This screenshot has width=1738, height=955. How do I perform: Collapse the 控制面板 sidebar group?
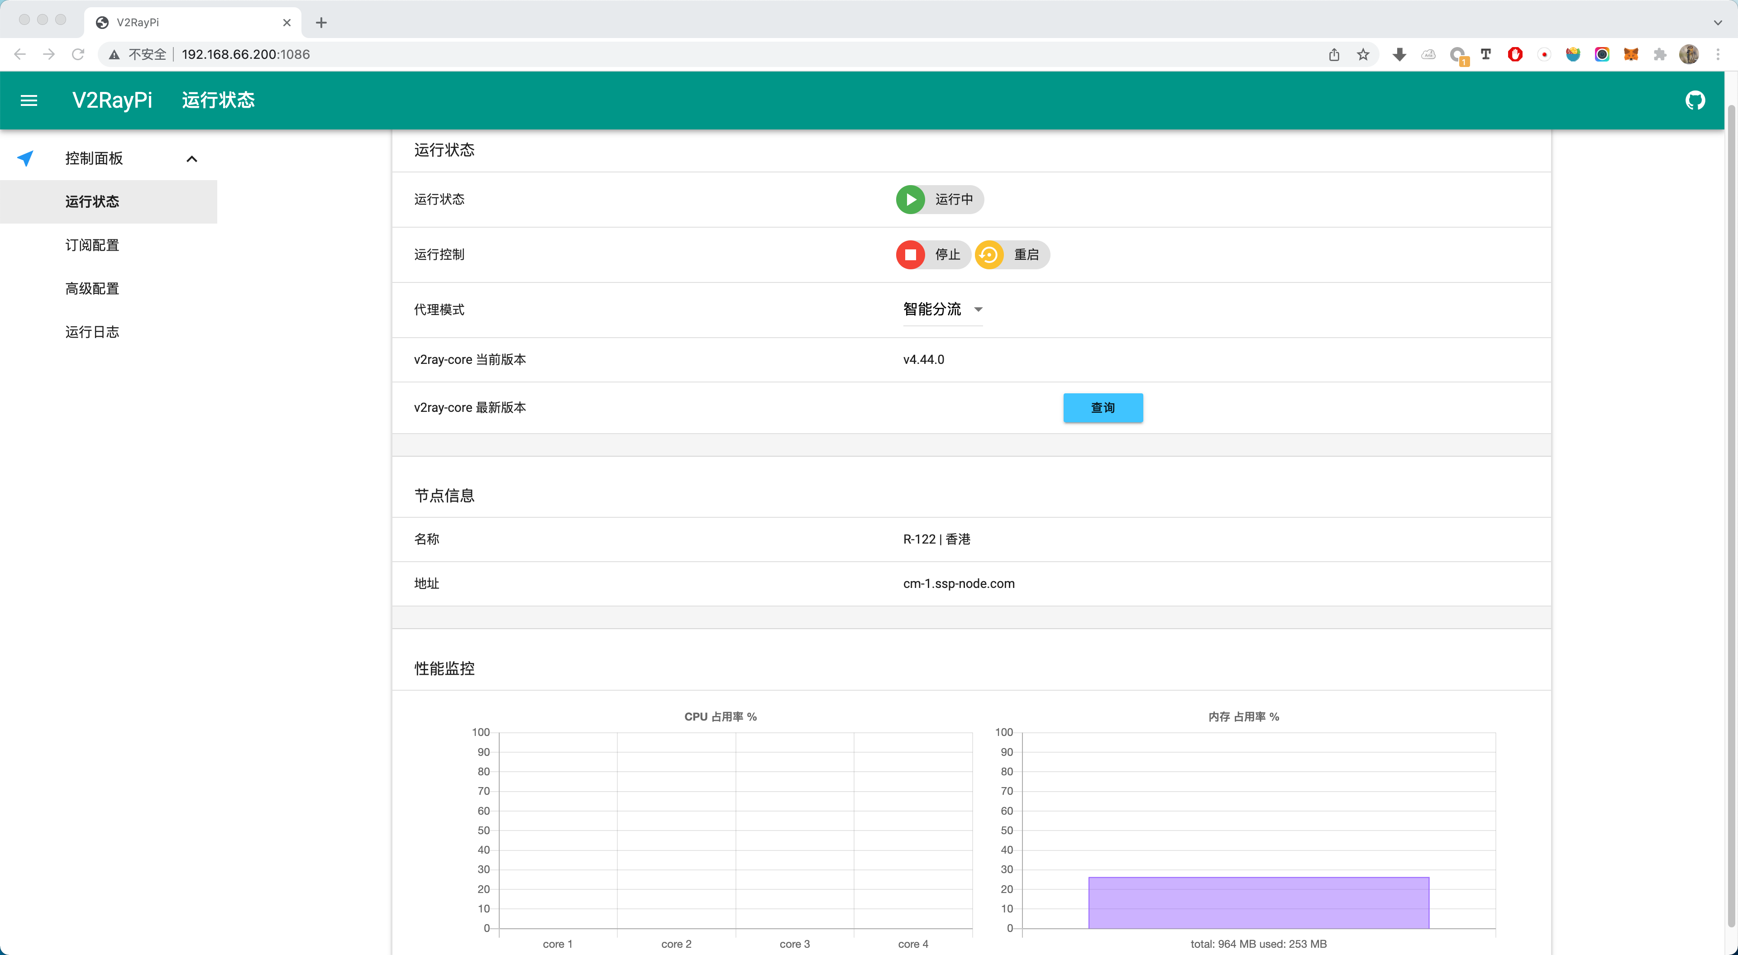tap(191, 158)
